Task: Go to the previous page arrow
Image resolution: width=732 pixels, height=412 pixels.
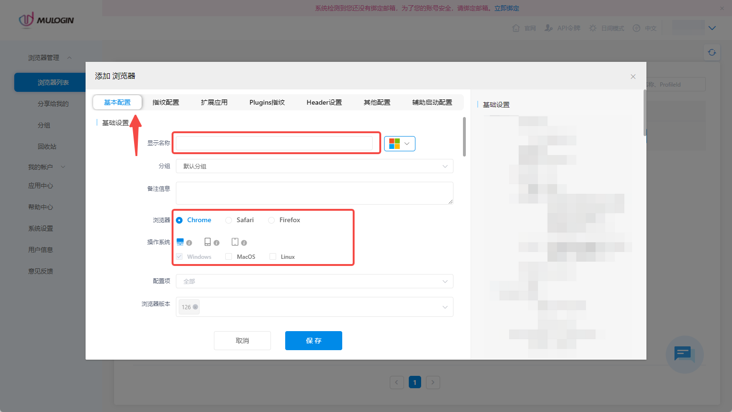Action: point(397,382)
